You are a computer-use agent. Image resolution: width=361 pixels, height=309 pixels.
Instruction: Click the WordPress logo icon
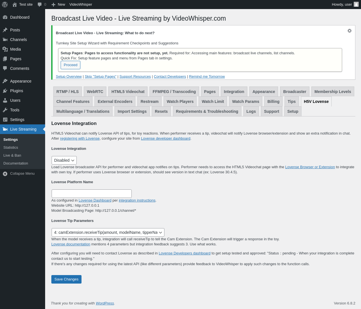point(5,5)
